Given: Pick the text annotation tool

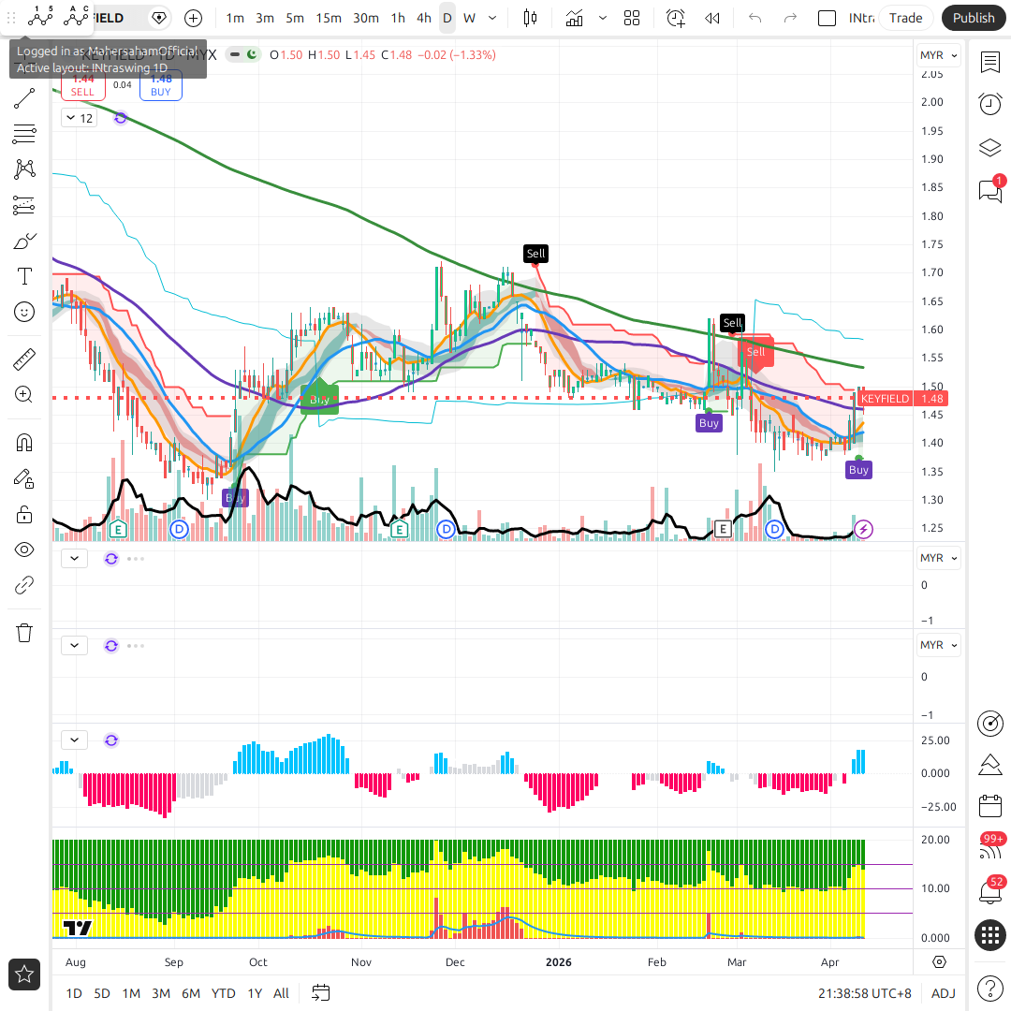Looking at the screenshot, I should [x=24, y=276].
